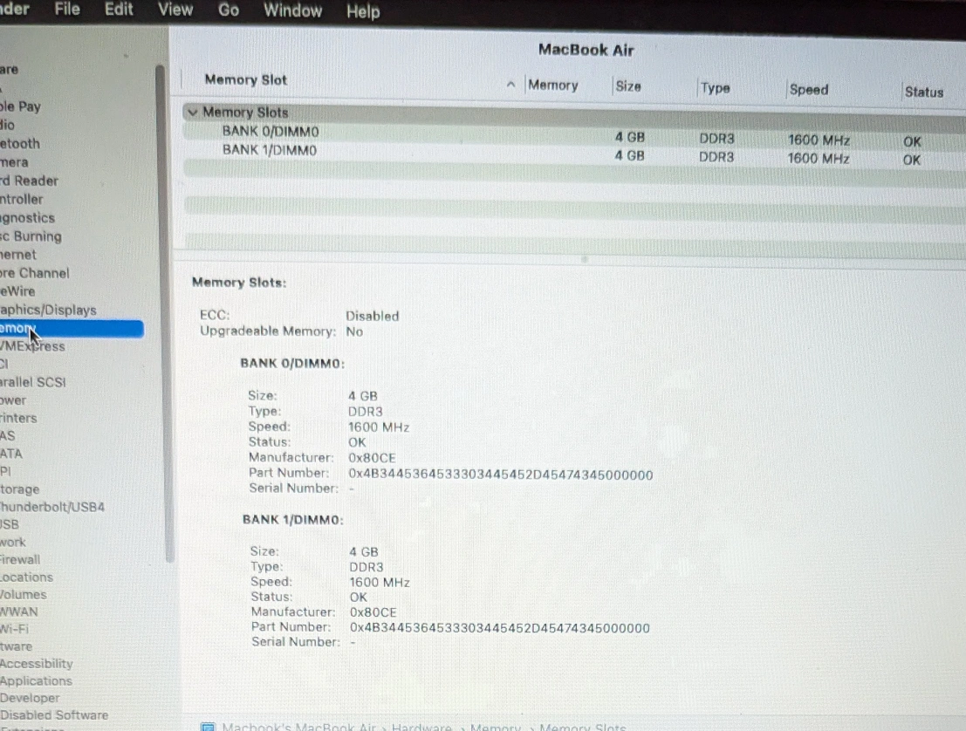
Task: Click BANK 1/DIMM0 detail heading
Action: click(292, 519)
